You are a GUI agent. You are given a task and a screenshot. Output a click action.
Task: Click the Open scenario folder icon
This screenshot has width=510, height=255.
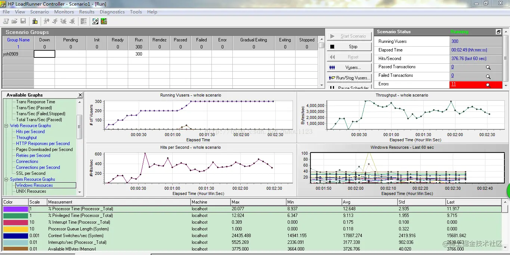15,21
